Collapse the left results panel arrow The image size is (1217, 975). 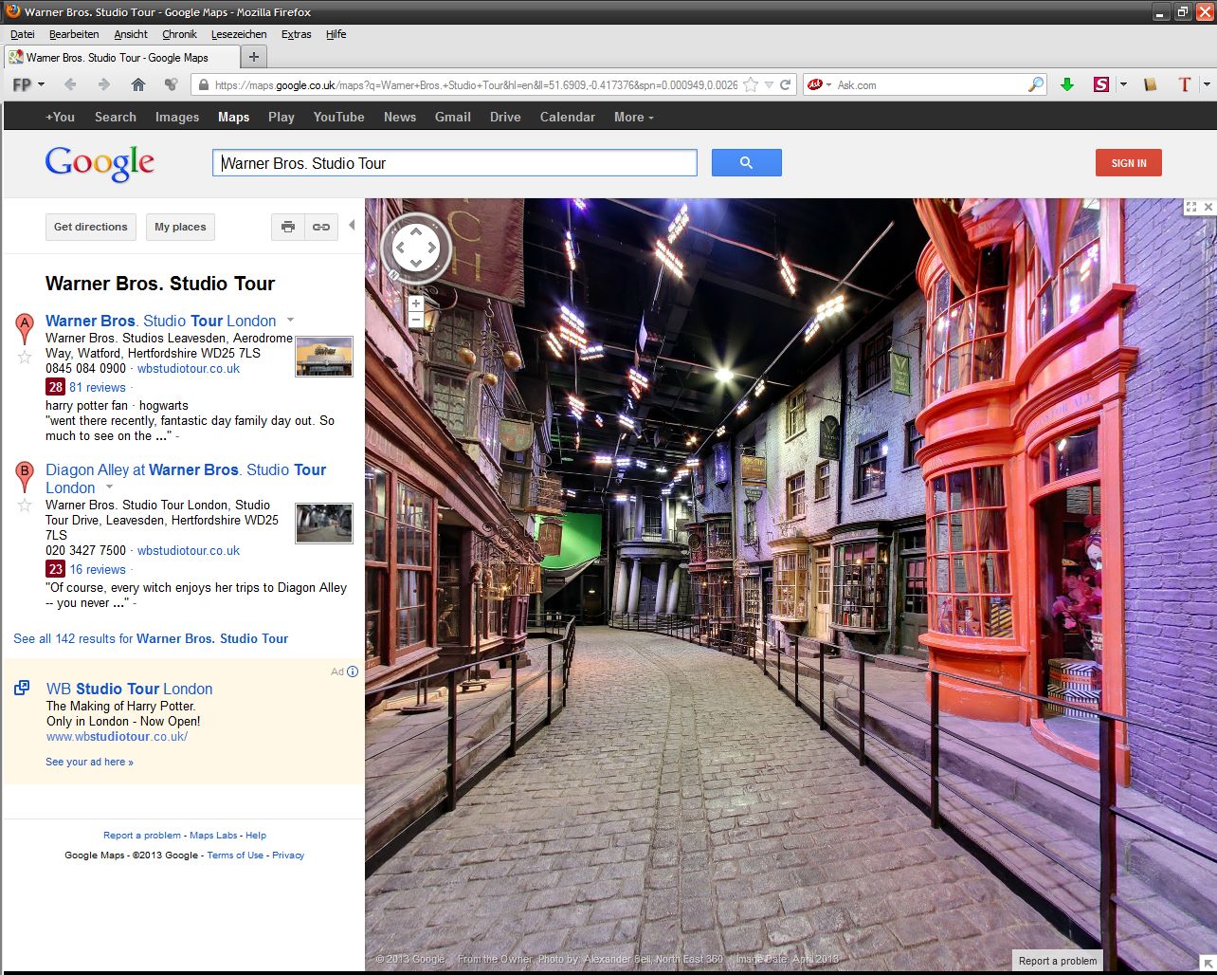tap(352, 226)
